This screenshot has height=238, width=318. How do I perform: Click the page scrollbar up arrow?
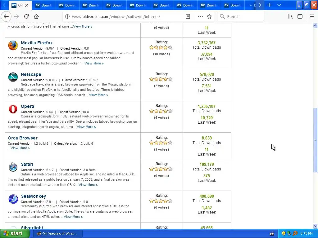[x=315, y=25]
